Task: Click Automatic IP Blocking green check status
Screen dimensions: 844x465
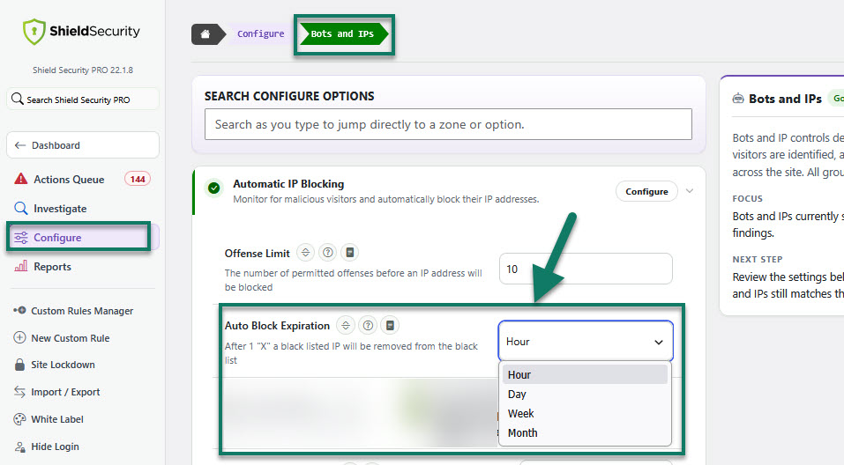Action: pos(213,188)
